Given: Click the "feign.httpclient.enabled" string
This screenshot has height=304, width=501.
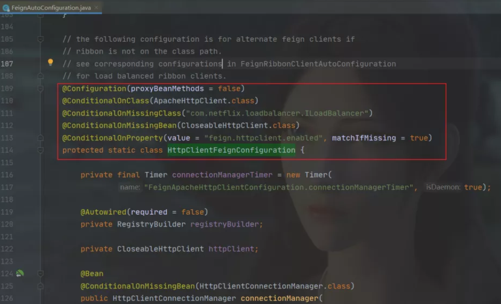Looking at the screenshot, I should point(263,138).
